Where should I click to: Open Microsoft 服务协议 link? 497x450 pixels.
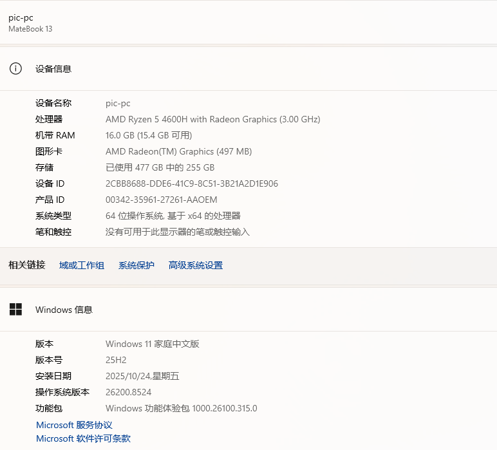[x=74, y=425]
